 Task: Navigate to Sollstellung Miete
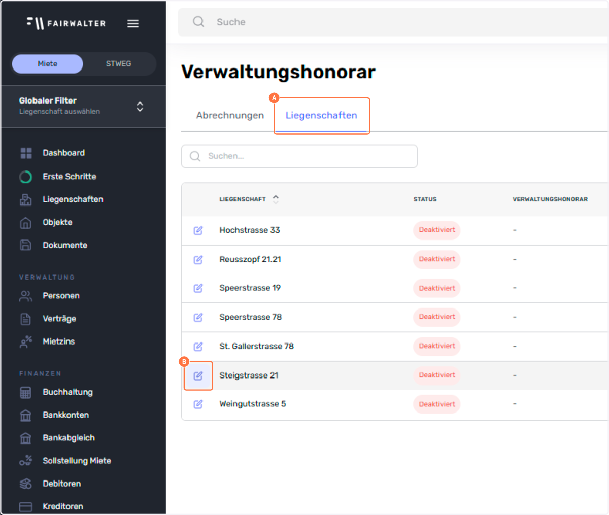tap(77, 461)
